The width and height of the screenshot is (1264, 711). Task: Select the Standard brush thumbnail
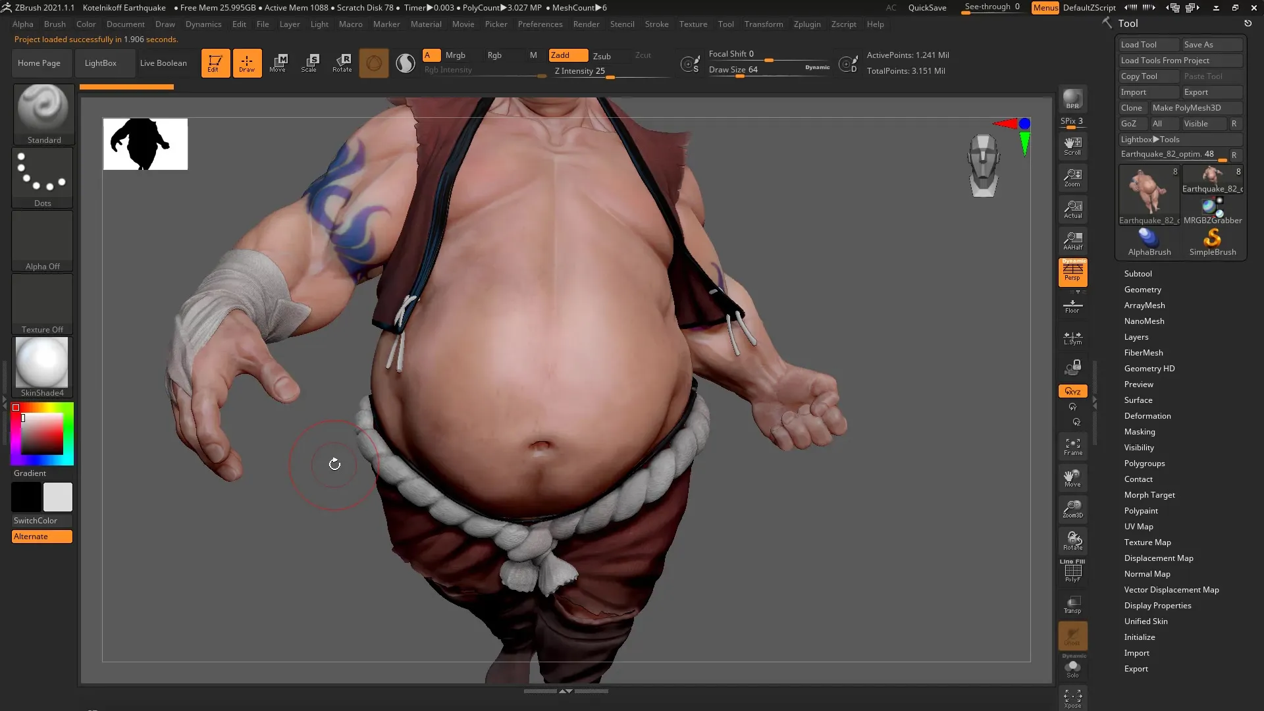43,113
